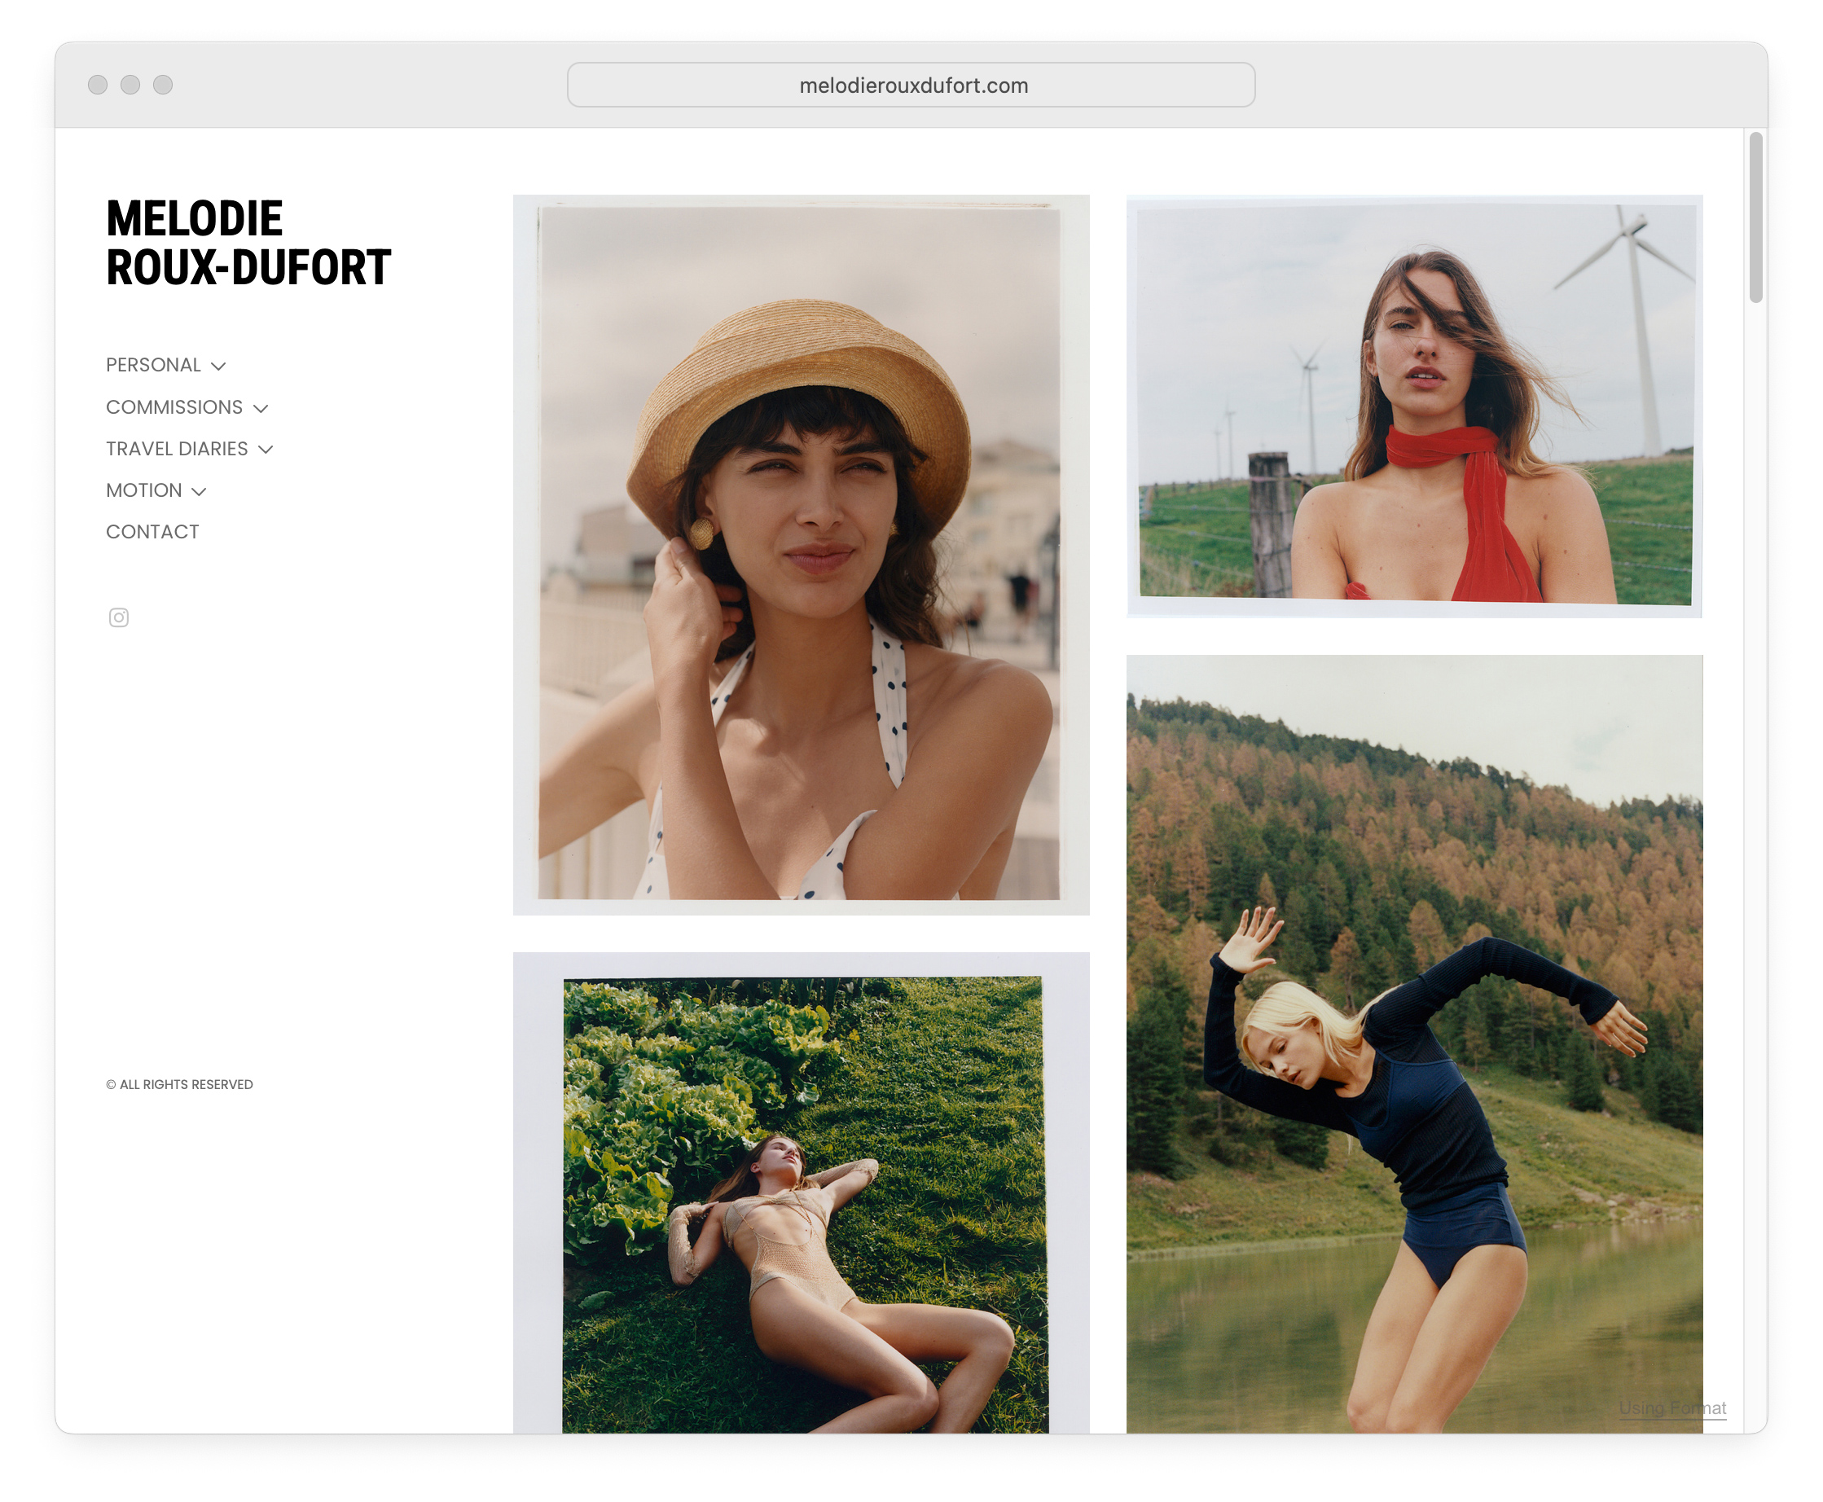Select the Personal menu item
Viewport: 1823px width, 1502px height.
click(153, 365)
